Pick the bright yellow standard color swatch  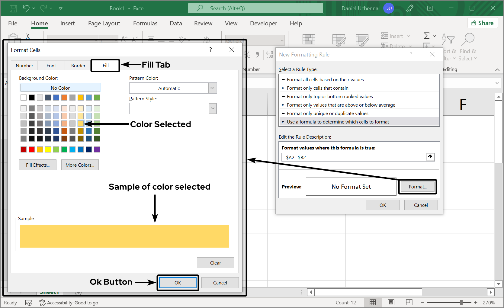48,149
